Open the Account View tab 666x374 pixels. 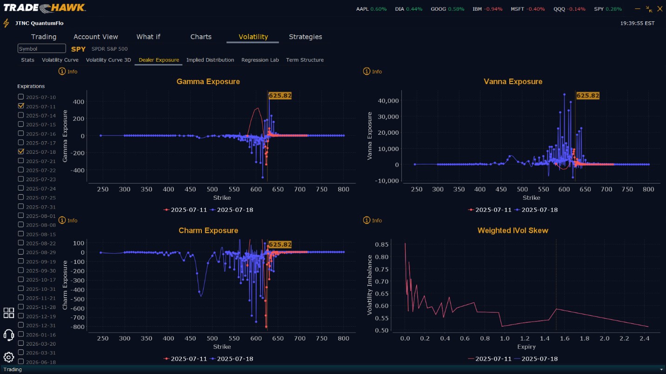(x=96, y=37)
